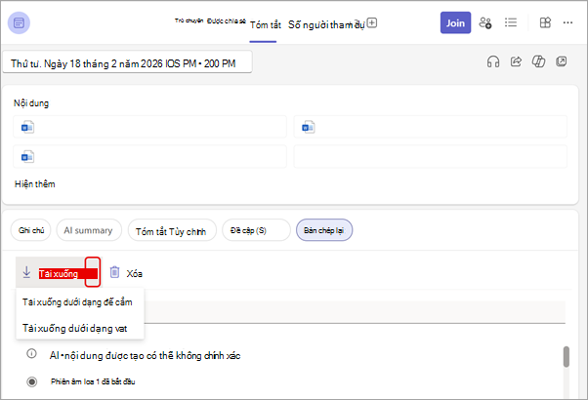Join the meeting
588x400 pixels.
455,22
